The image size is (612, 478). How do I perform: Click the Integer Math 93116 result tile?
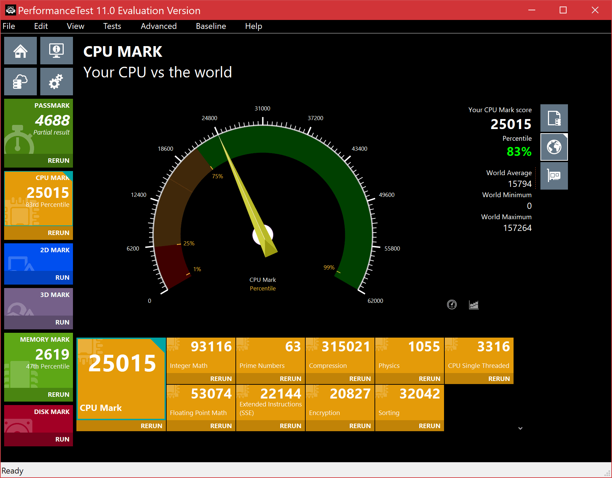(201, 355)
